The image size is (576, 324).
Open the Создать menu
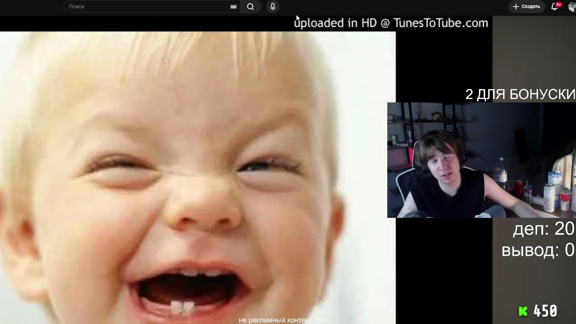(x=526, y=7)
